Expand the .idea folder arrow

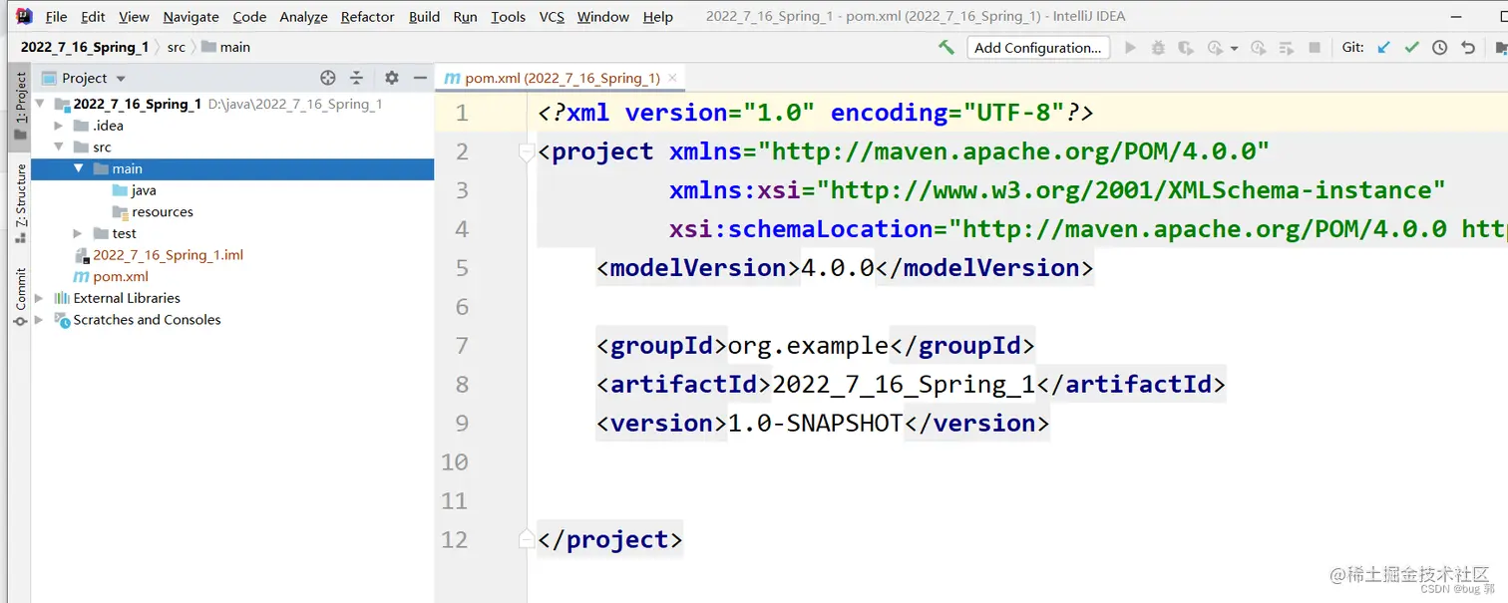click(x=58, y=126)
